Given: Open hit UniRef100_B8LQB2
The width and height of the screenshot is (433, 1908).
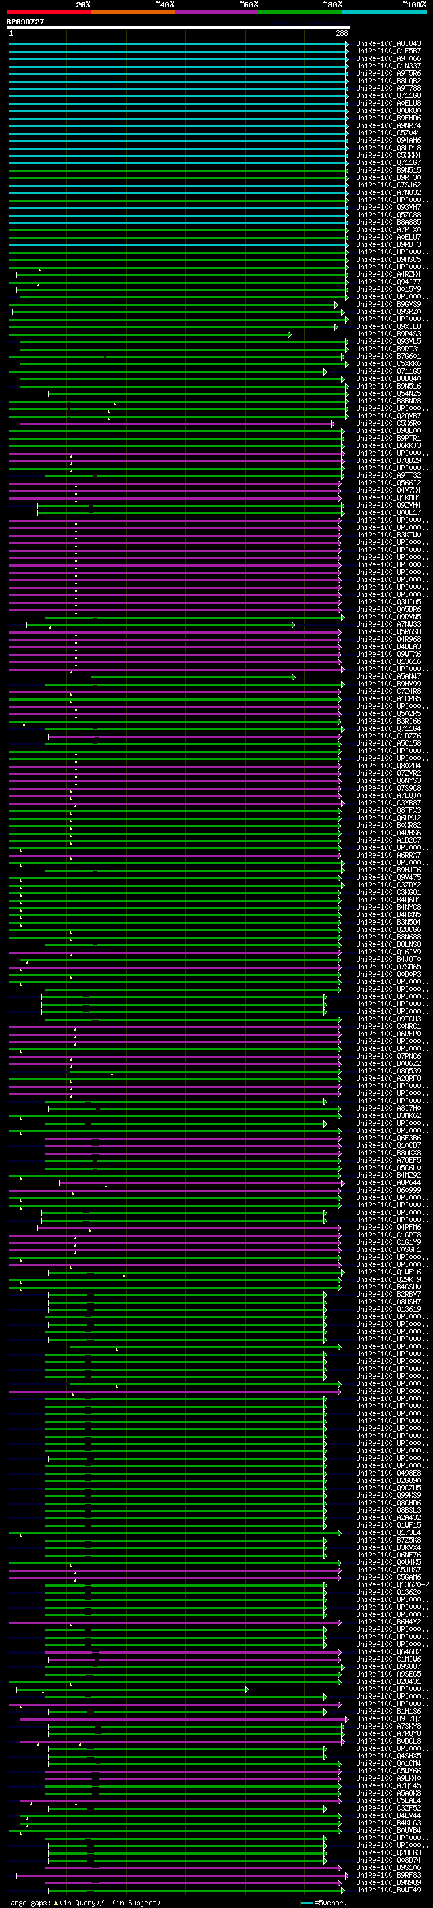Looking at the screenshot, I should [388, 81].
